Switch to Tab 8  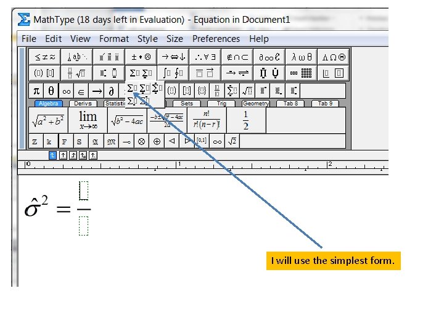(290, 104)
